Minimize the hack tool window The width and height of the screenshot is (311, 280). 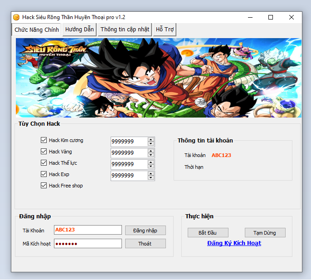(250, 17)
